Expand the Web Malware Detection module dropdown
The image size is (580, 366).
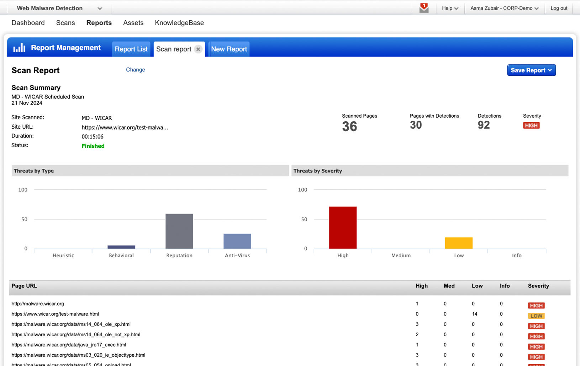(100, 9)
